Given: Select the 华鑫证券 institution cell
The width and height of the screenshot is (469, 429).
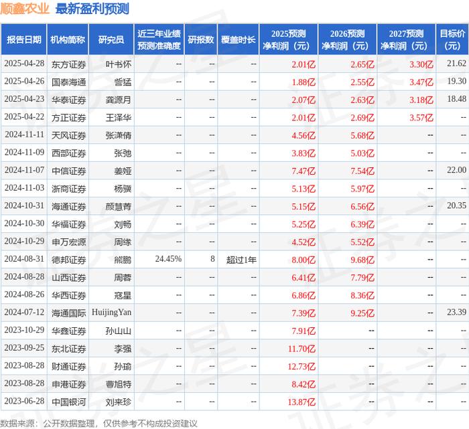Looking at the screenshot, I should pyautogui.click(x=69, y=331).
